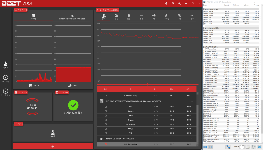
Task: Click the GPU card icon in NVIDIA group header
Action: 102,139
